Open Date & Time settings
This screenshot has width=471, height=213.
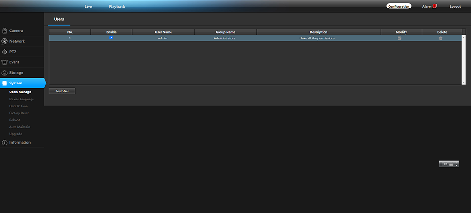click(x=18, y=106)
